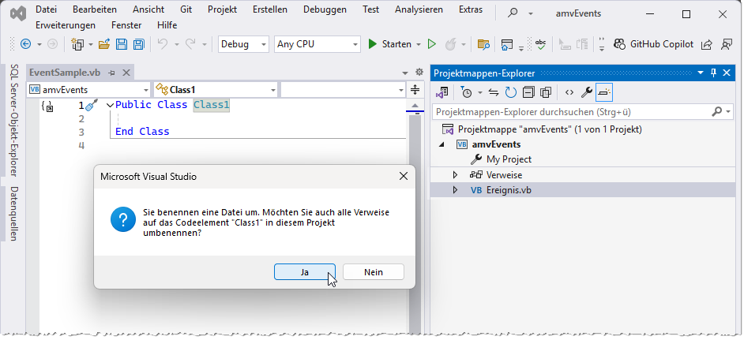744x340 pixels.
Task: Collapse the amvEvents project node
Action: 442,144
